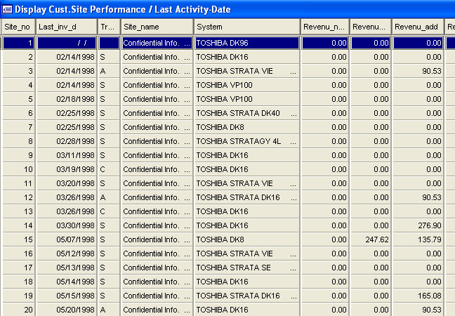Select the transaction type A in row 20
Screen dimensions: 455x316
pos(109,310)
